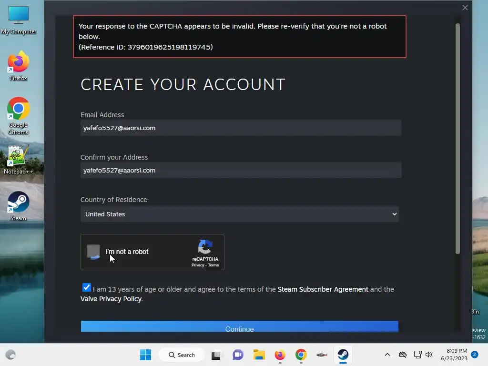Check the I'm not a robot reCAPTCHA box
Viewport: 488px width, 366px height.
(x=93, y=252)
